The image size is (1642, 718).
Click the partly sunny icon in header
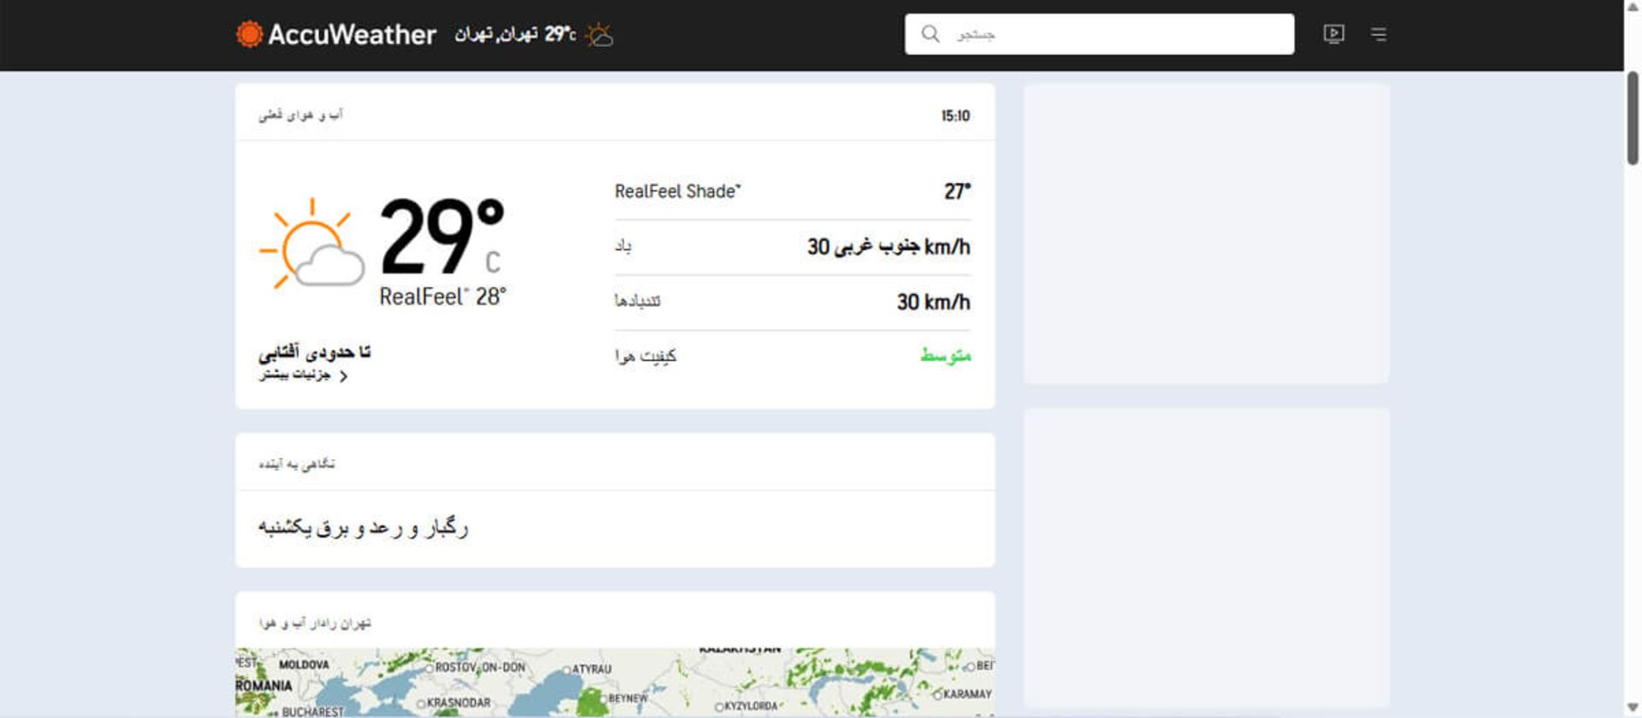coord(600,35)
